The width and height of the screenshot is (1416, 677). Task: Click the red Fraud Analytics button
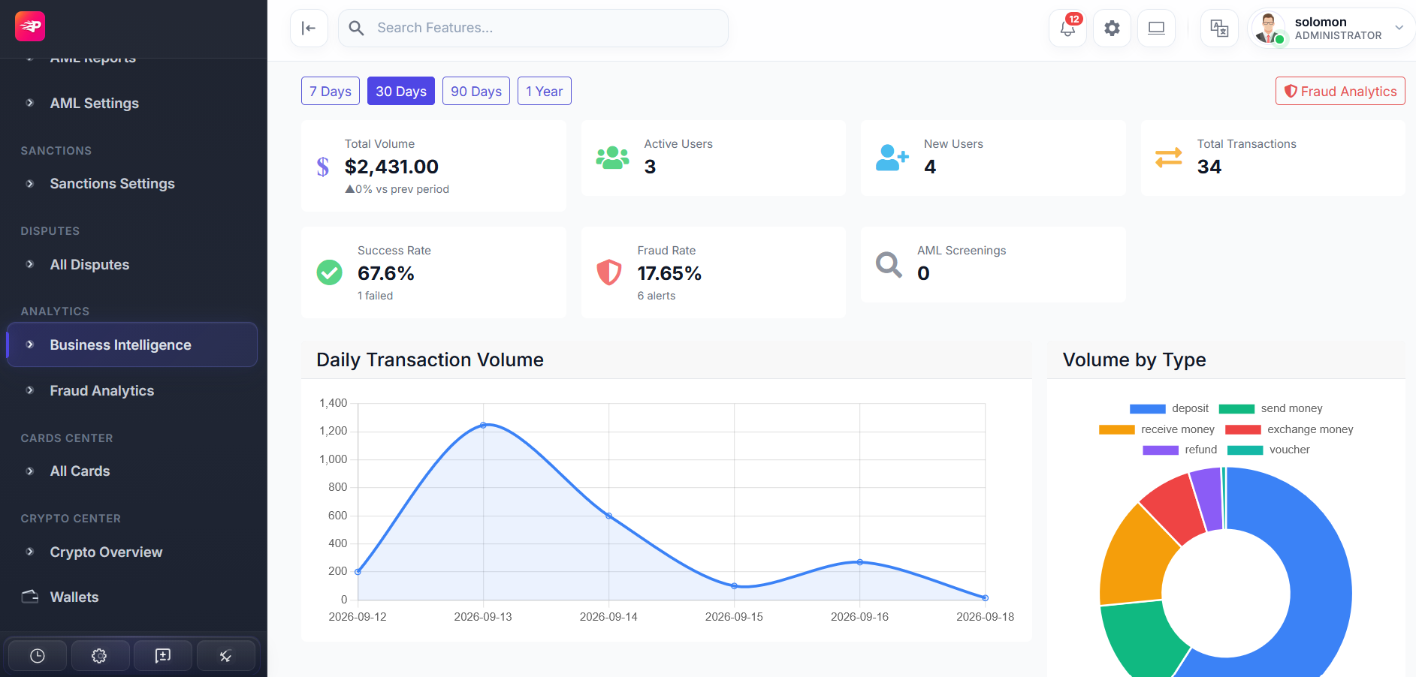1340,91
